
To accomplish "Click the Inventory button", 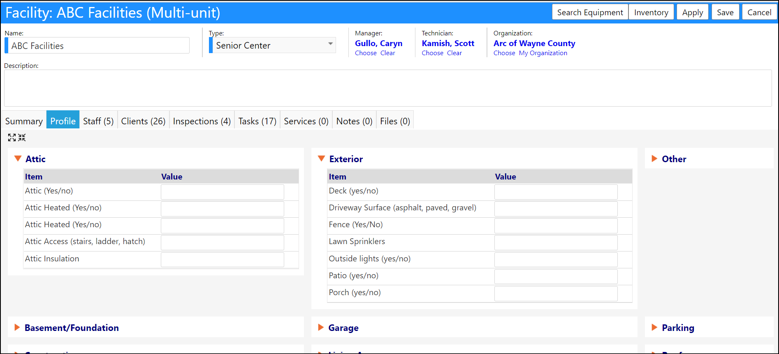I will tap(651, 12).
